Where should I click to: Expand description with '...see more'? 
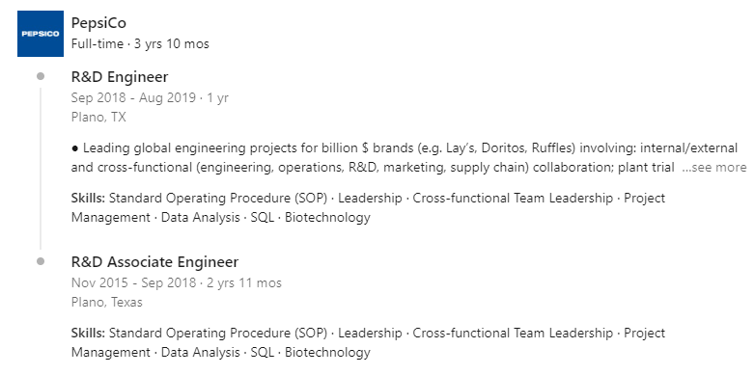(x=714, y=168)
